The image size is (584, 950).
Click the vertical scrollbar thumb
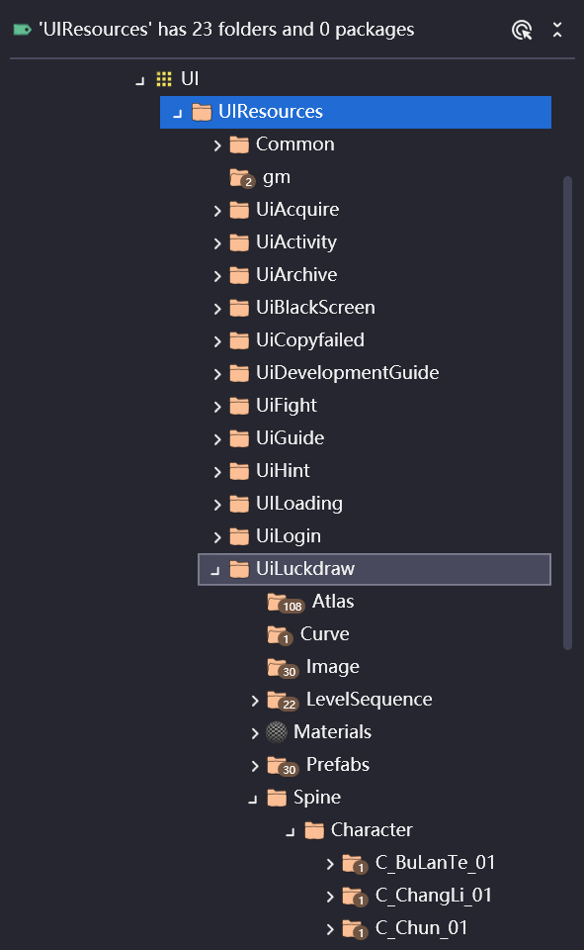[x=567, y=414]
